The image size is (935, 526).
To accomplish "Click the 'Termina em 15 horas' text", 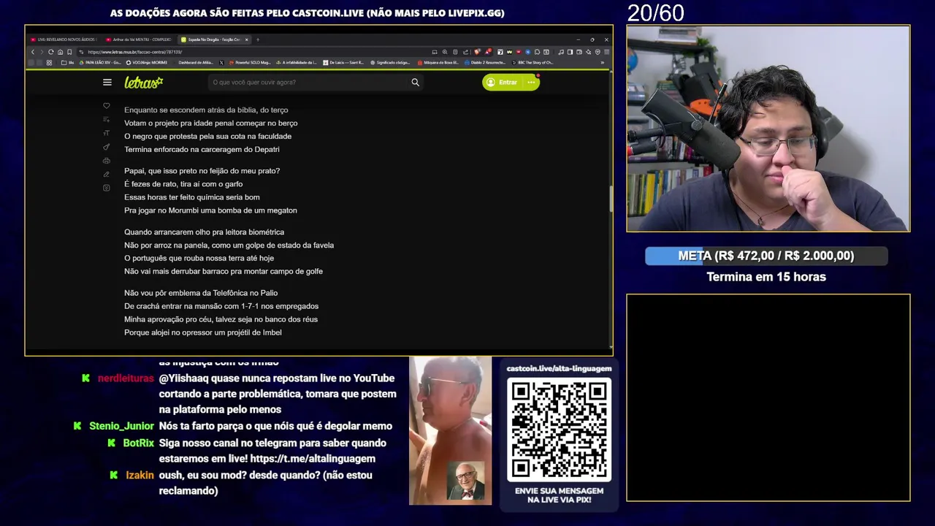I will [766, 277].
